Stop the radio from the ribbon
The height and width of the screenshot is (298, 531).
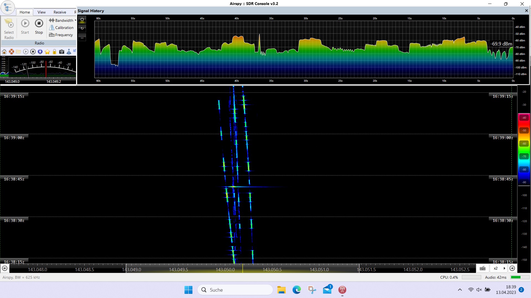click(x=39, y=27)
